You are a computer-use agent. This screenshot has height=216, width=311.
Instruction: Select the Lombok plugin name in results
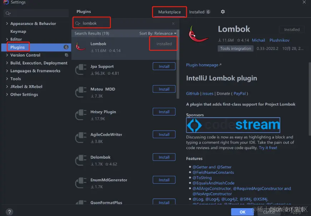[x=98, y=44]
